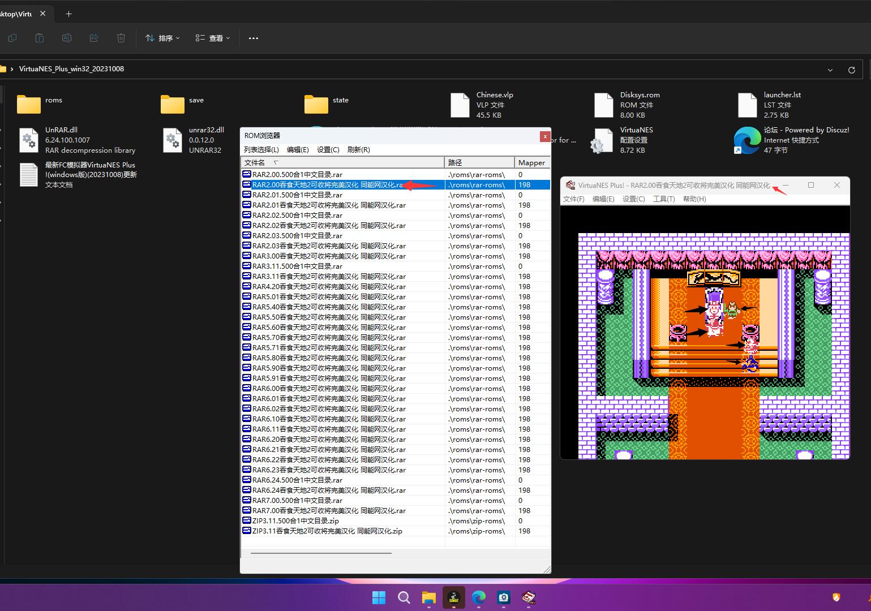Click the horizontal scrollbar in ROM browser

click(321, 553)
